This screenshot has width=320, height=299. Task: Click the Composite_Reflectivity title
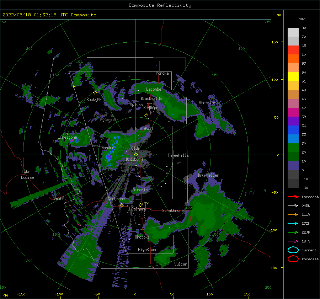pyautogui.click(x=160, y=5)
